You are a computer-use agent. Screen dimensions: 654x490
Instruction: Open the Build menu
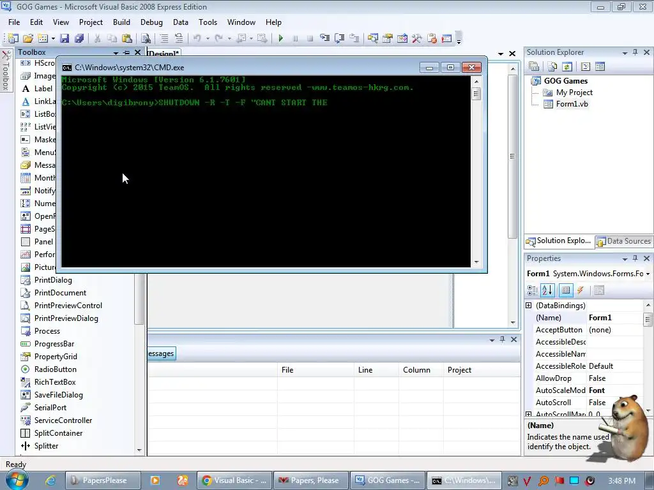click(121, 22)
